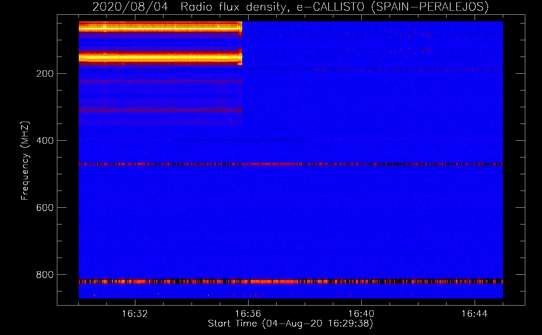Screen dimensions: 542x335
Task: Click the 16:40 time tick label
Action: point(361,314)
